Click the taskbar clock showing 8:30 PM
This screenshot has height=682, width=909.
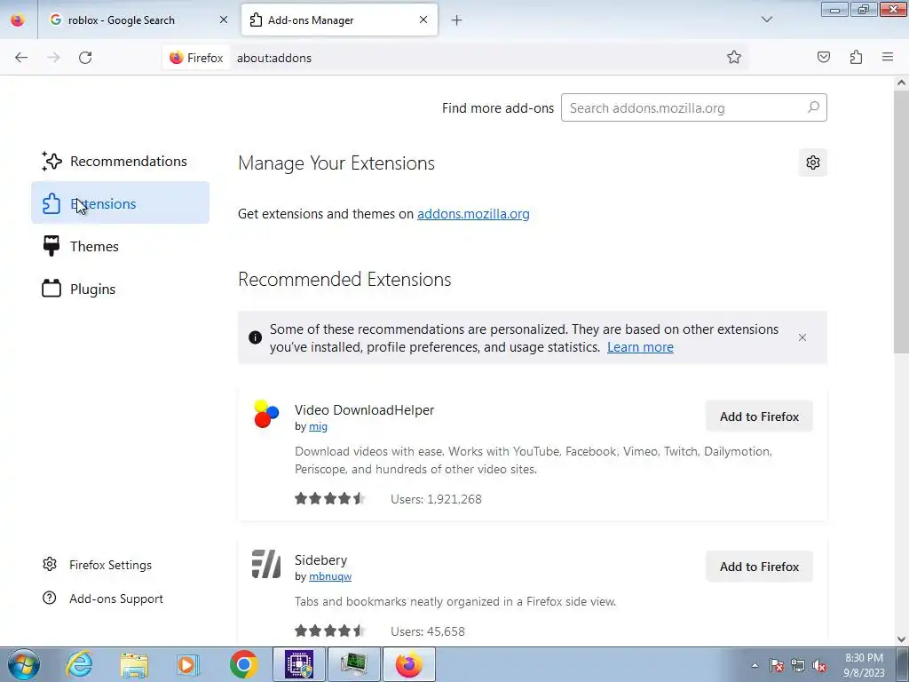864,665
